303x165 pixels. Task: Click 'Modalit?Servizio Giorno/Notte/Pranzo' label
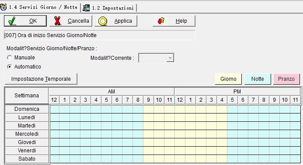52,48
